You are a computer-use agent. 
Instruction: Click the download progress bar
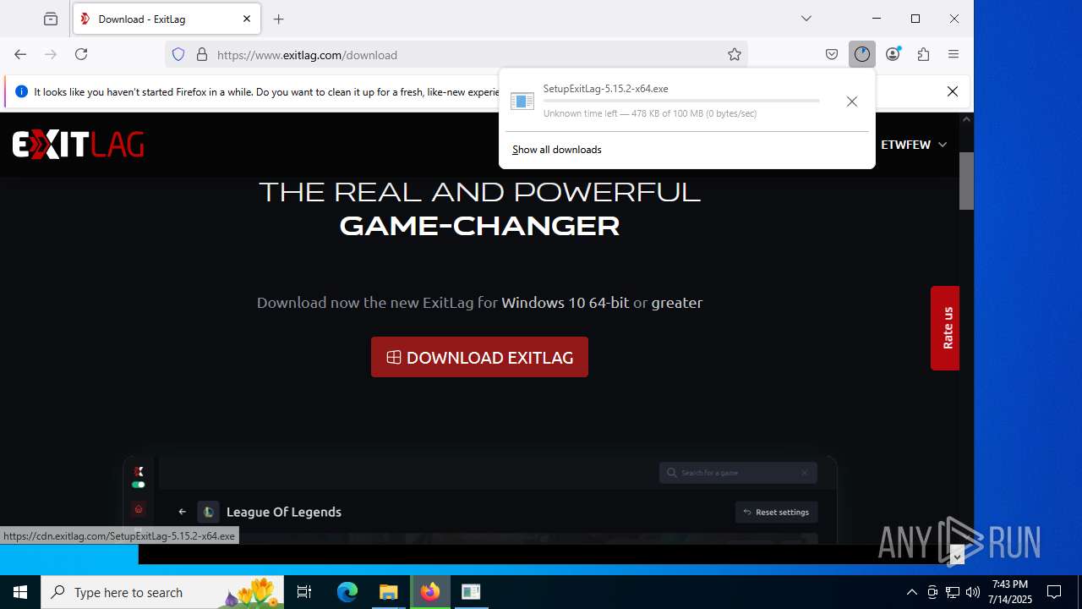(x=681, y=101)
